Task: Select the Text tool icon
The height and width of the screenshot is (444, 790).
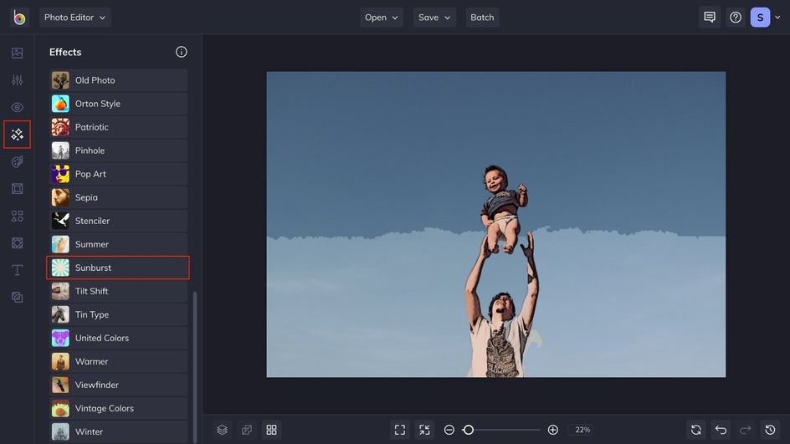Action: (x=17, y=270)
